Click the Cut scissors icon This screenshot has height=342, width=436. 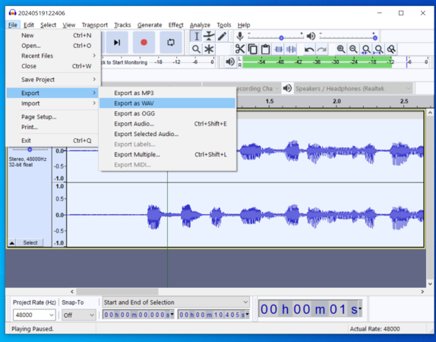(x=240, y=49)
